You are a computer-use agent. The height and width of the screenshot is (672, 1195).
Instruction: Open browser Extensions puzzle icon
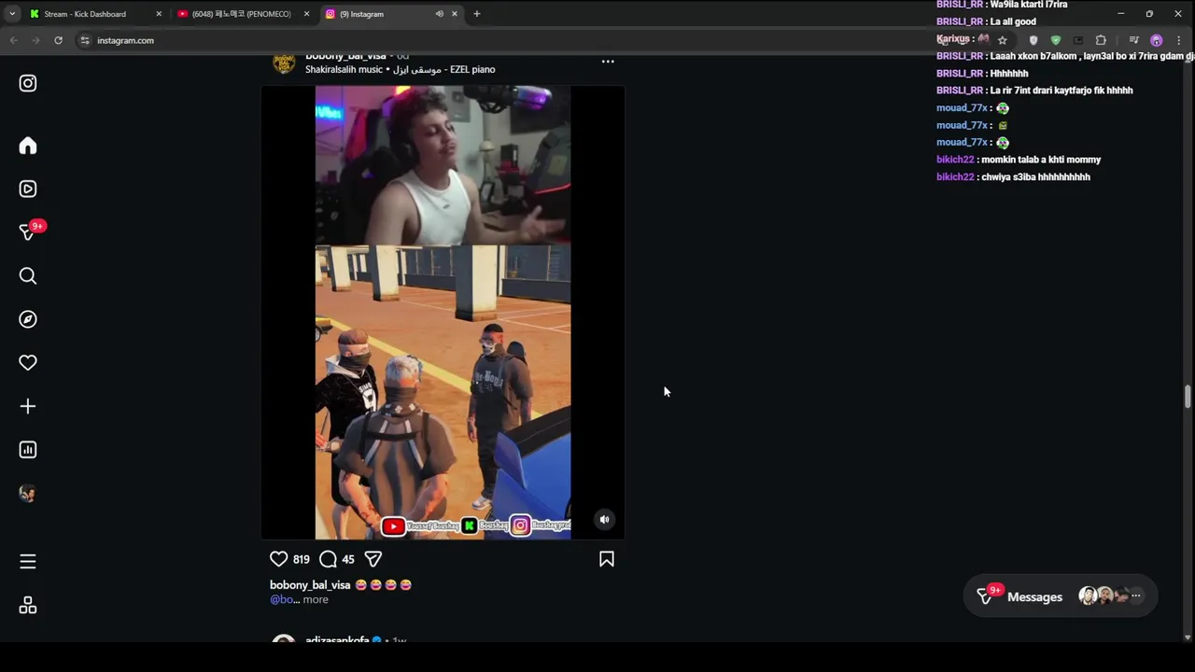click(1101, 40)
